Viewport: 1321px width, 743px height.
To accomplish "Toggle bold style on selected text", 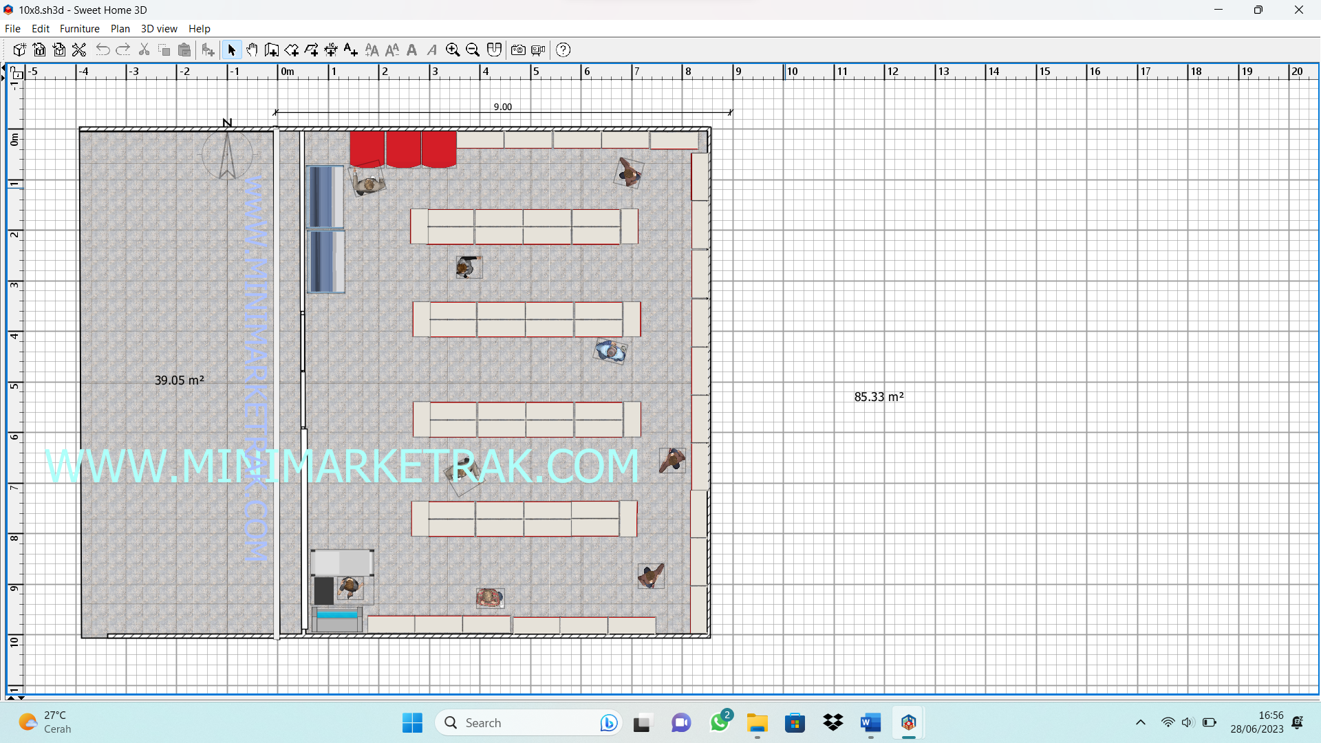I will pos(412,50).
